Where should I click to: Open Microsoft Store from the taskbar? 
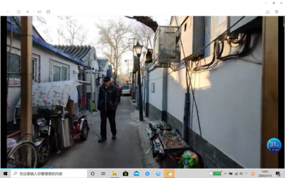click(126, 174)
